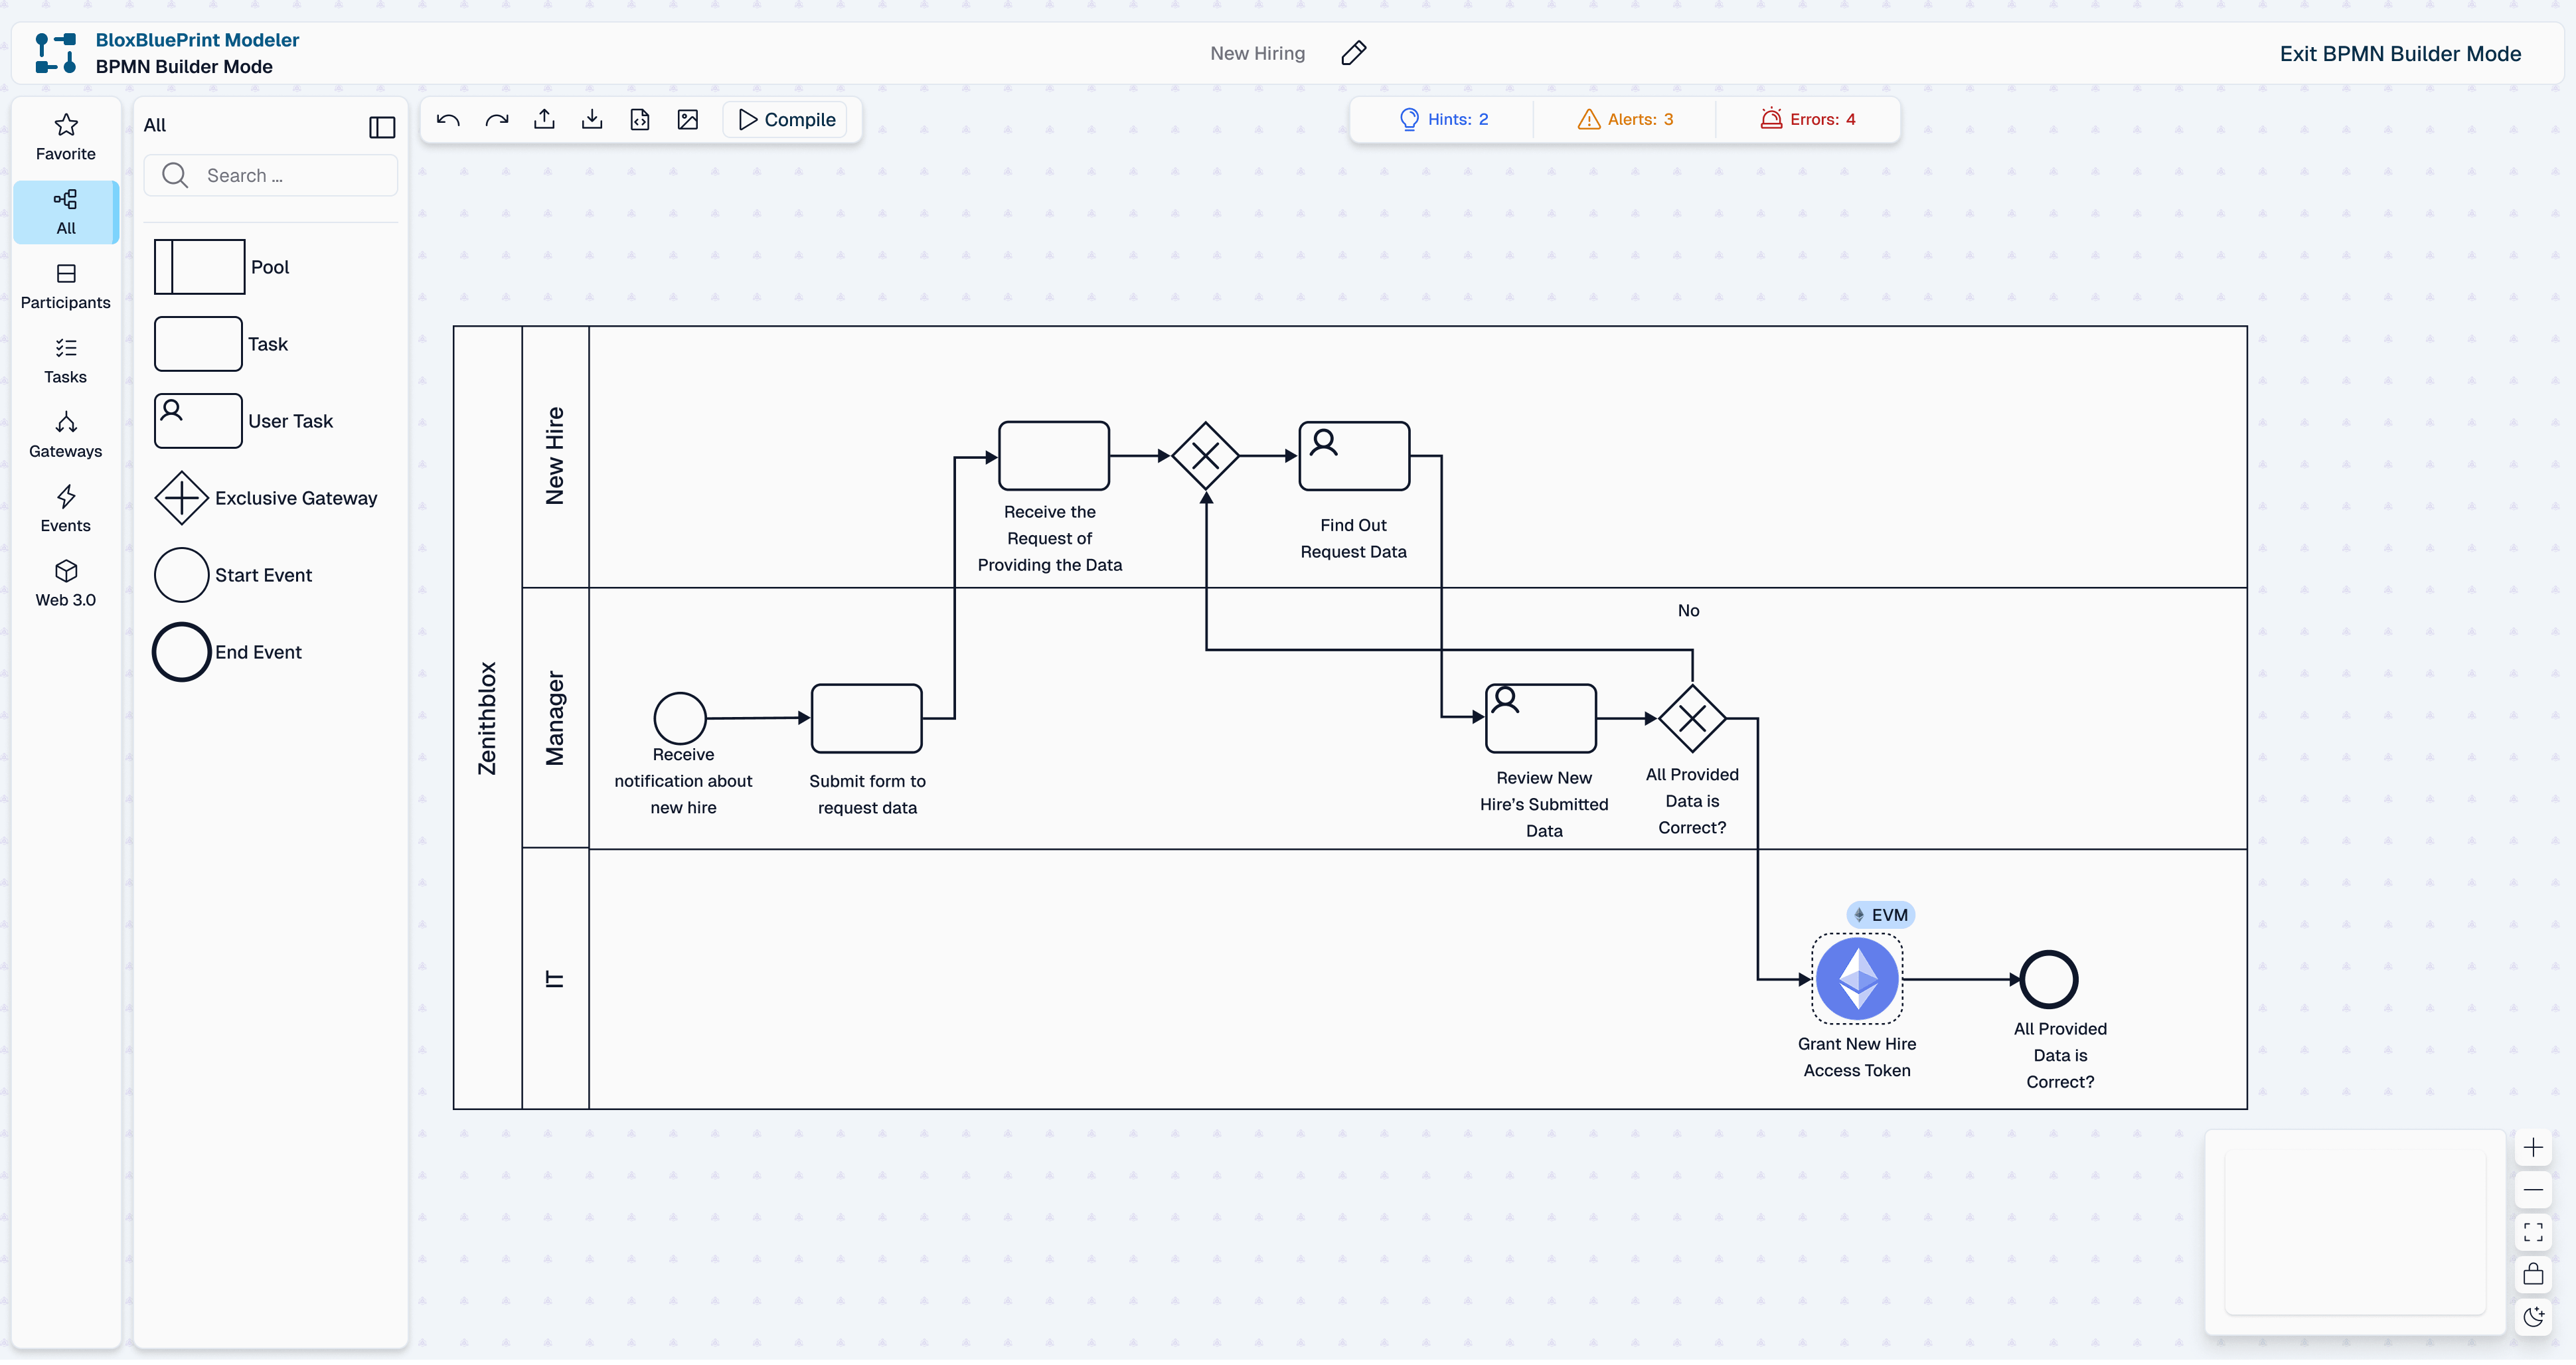Zoom out with the minus button
The width and height of the screenshot is (2576, 1365).
(2532, 1191)
